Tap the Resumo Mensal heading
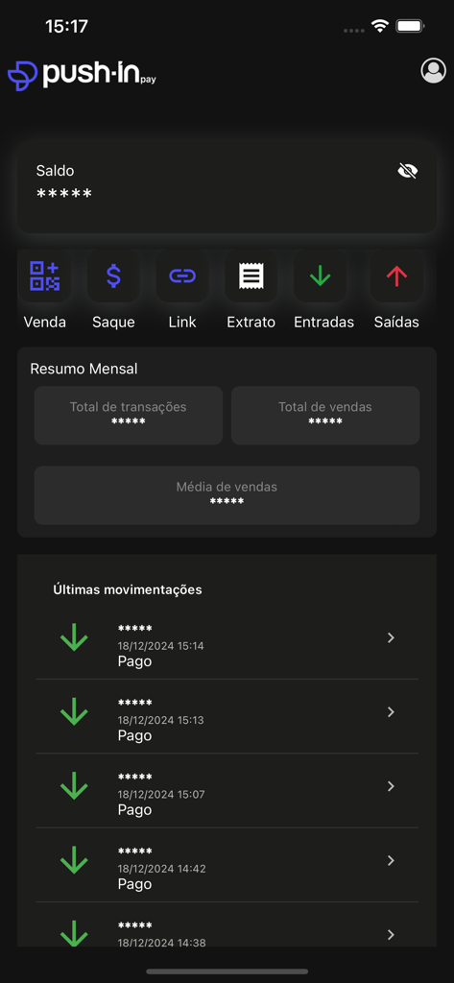The height and width of the screenshot is (983, 454). [84, 369]
